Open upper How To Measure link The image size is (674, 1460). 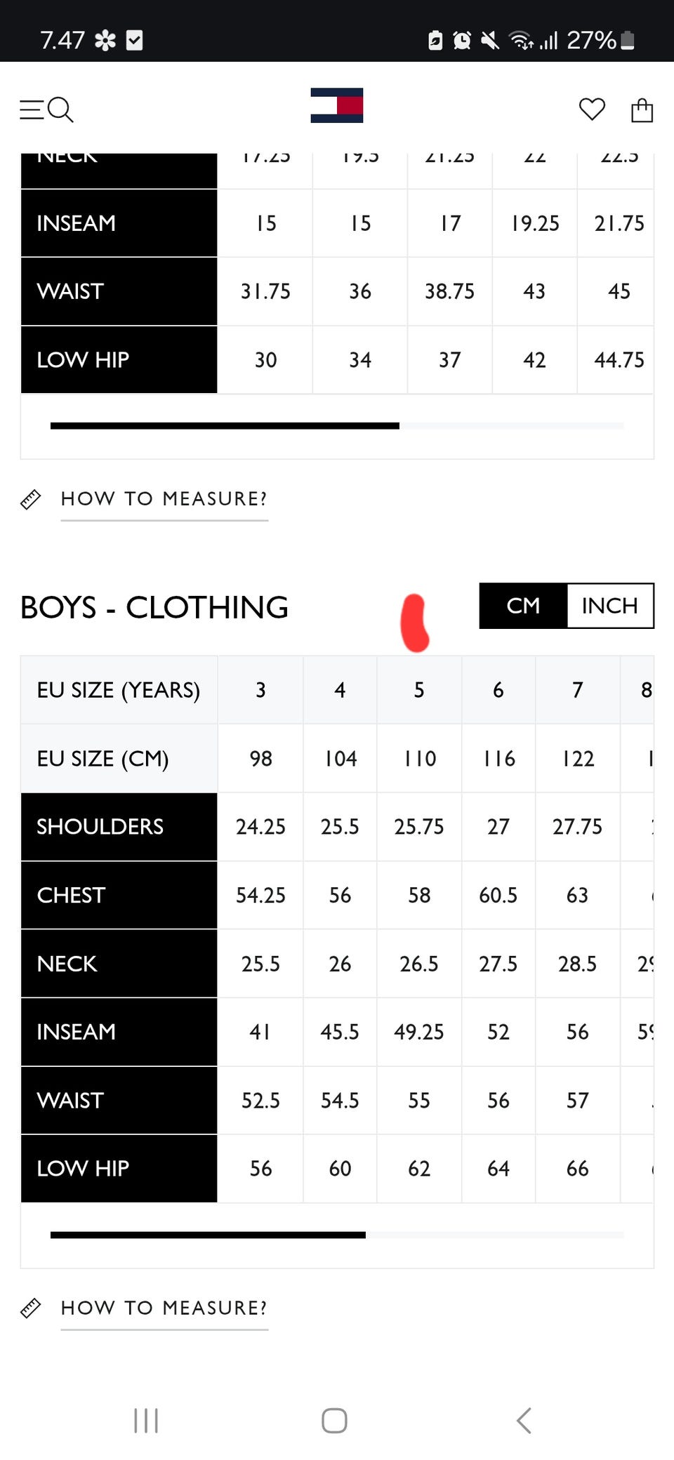click(164, 499)
